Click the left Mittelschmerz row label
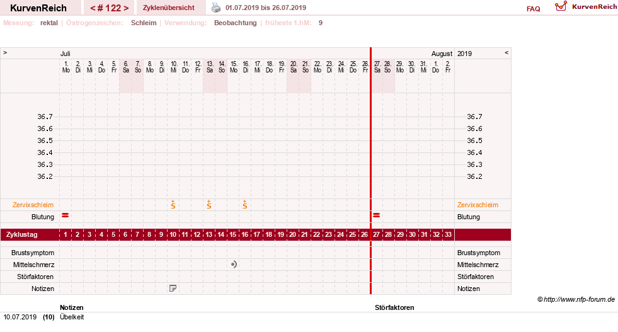This screenshot has width=618, height=332. tap(33, 265)
